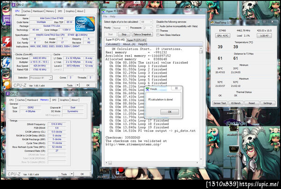Open the About tab in the top CPU-Z window
Screen dimensions: 281x189
coord(80,11)
